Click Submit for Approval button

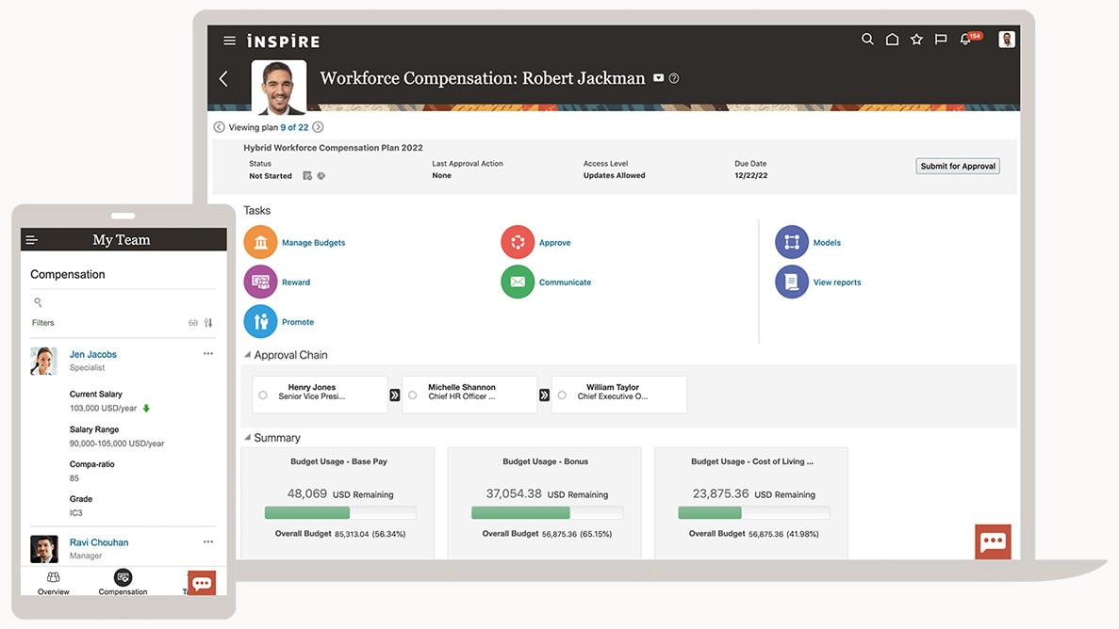tap(957, 167)
